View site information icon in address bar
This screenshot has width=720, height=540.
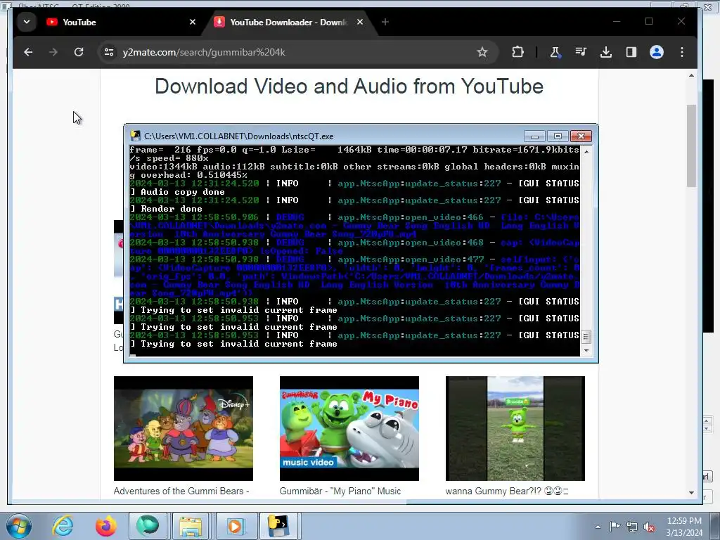(x=109, y=52)
